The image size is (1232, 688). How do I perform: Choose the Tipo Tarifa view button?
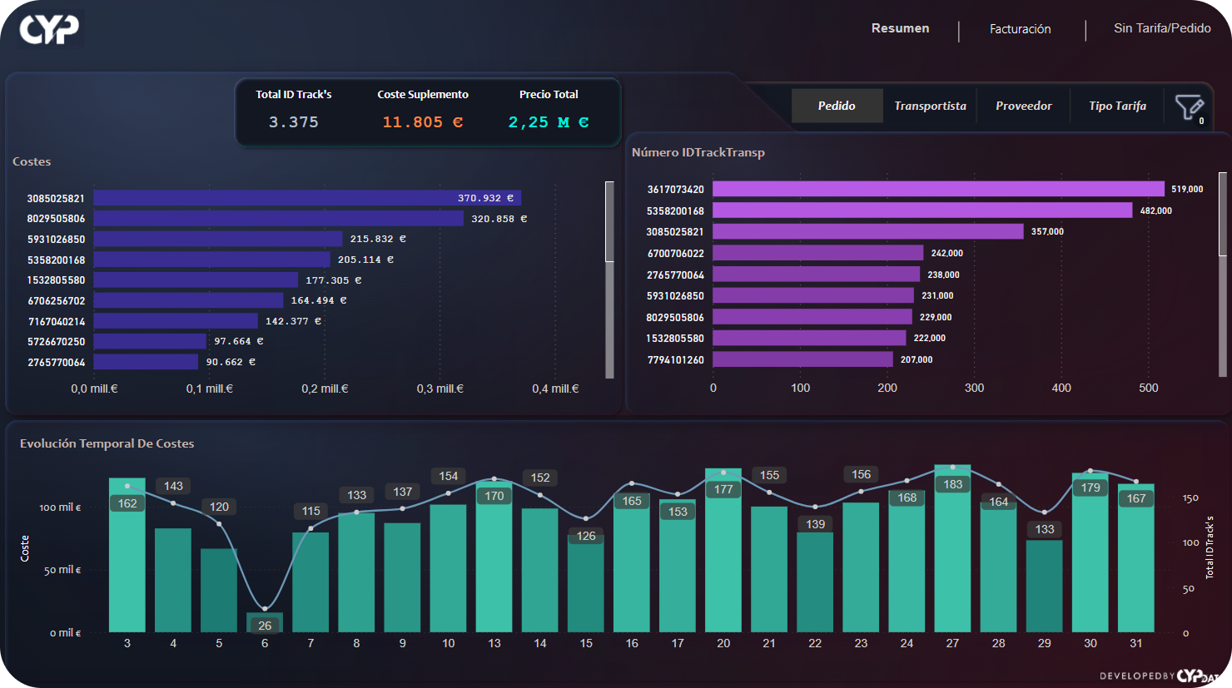point(1117,106)
